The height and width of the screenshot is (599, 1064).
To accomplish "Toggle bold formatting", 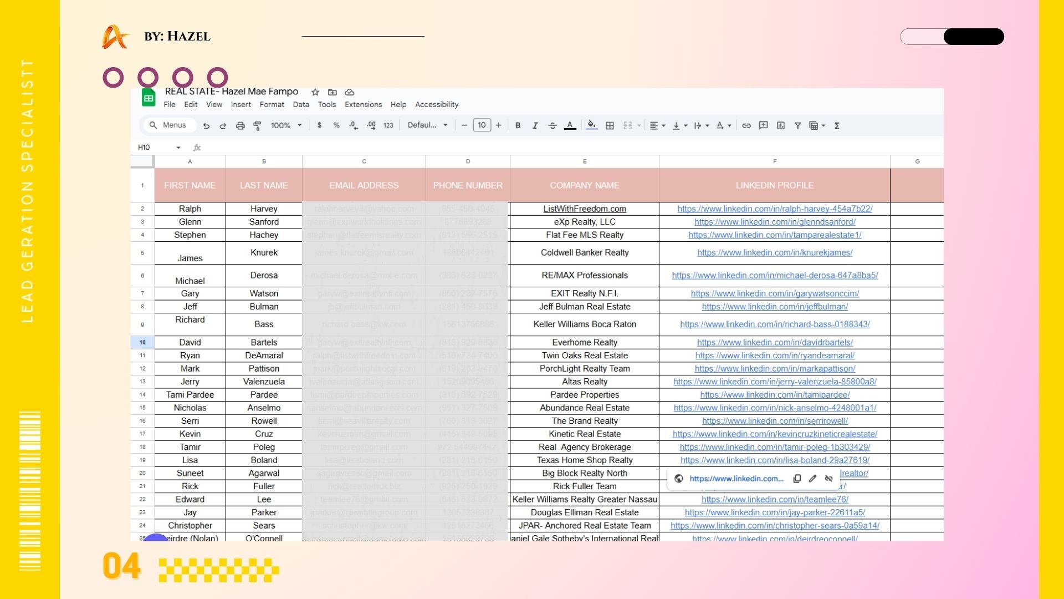I will click(518, 125).
